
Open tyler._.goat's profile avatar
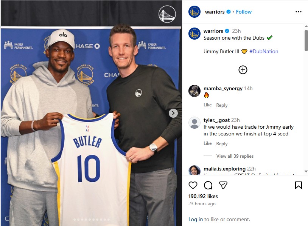[x=194, y=123]
